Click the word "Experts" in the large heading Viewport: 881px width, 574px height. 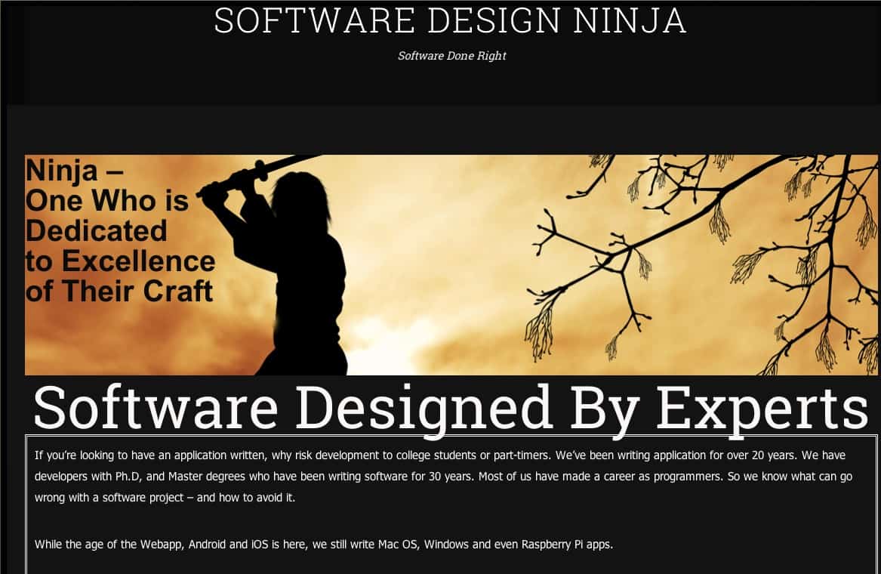coord(761,408)
